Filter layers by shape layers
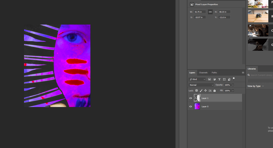 pyautogui.click(x=224, y=79)
